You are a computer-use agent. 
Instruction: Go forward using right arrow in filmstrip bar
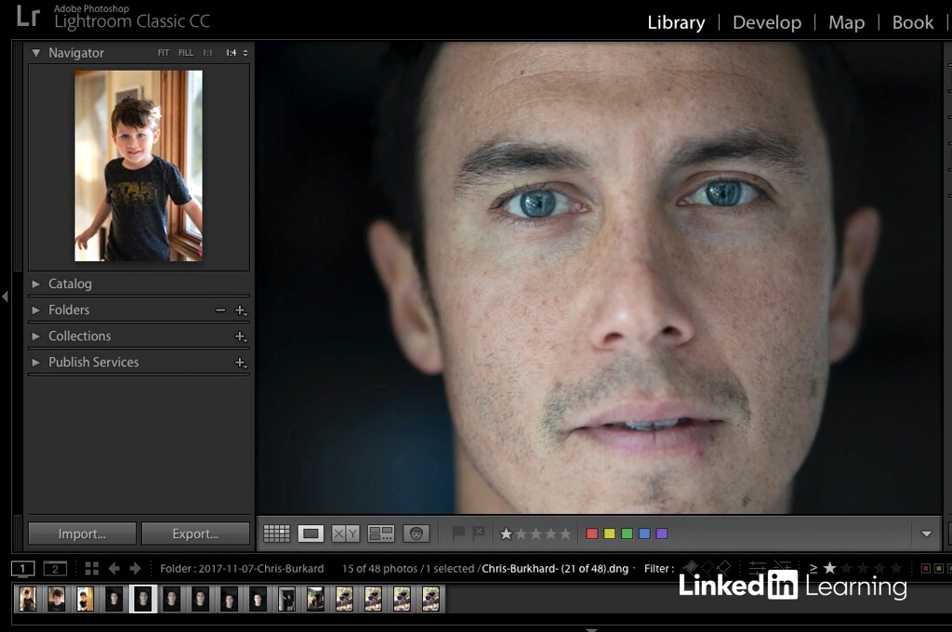[x=136, y=568]
